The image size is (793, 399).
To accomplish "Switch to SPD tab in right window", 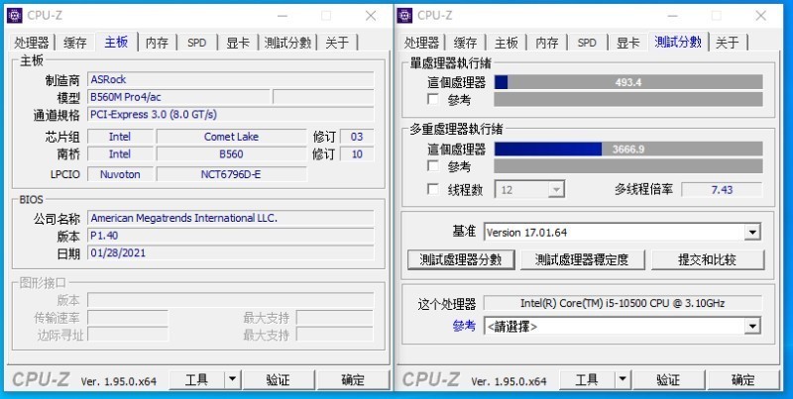I will coord(587,43).
